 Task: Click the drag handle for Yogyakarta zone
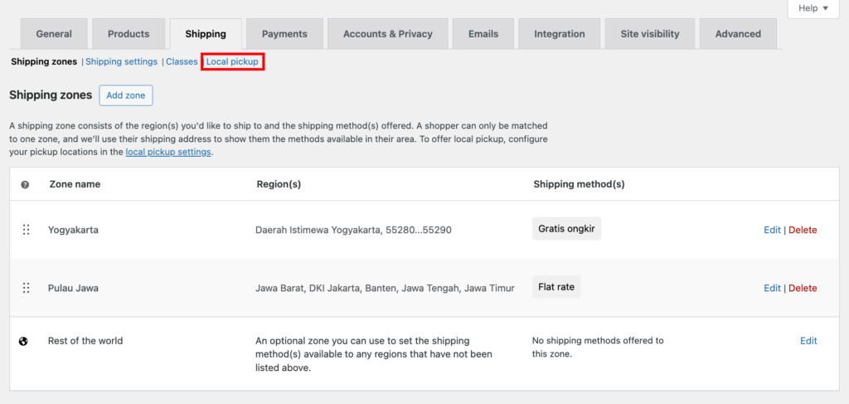[26, 230]
